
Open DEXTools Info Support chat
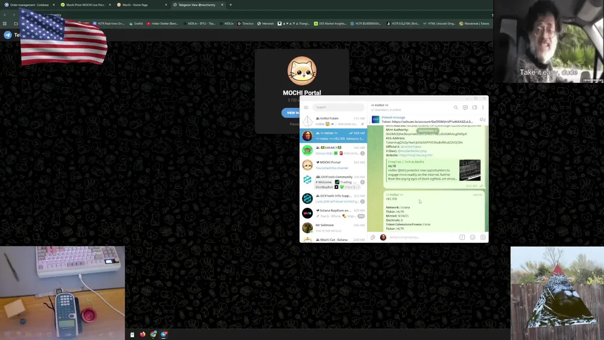[x=333, y=198]
